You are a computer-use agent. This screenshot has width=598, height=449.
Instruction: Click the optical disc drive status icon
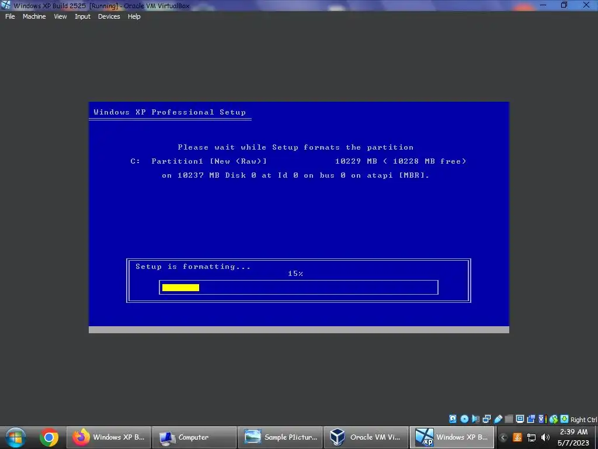tap(464, 419)
